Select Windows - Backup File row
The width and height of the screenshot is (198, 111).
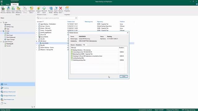[x=46, y=50]
